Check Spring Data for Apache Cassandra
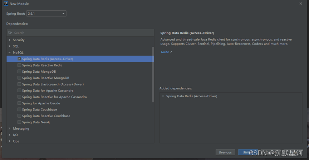Screen dimensions: 309x160 19,90
